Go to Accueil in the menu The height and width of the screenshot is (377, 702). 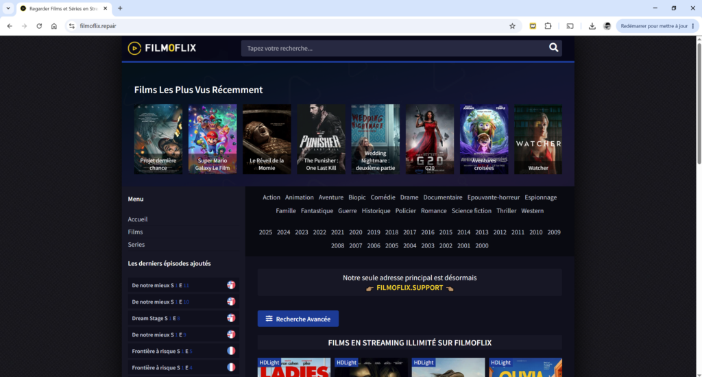(x=137, y=219)
